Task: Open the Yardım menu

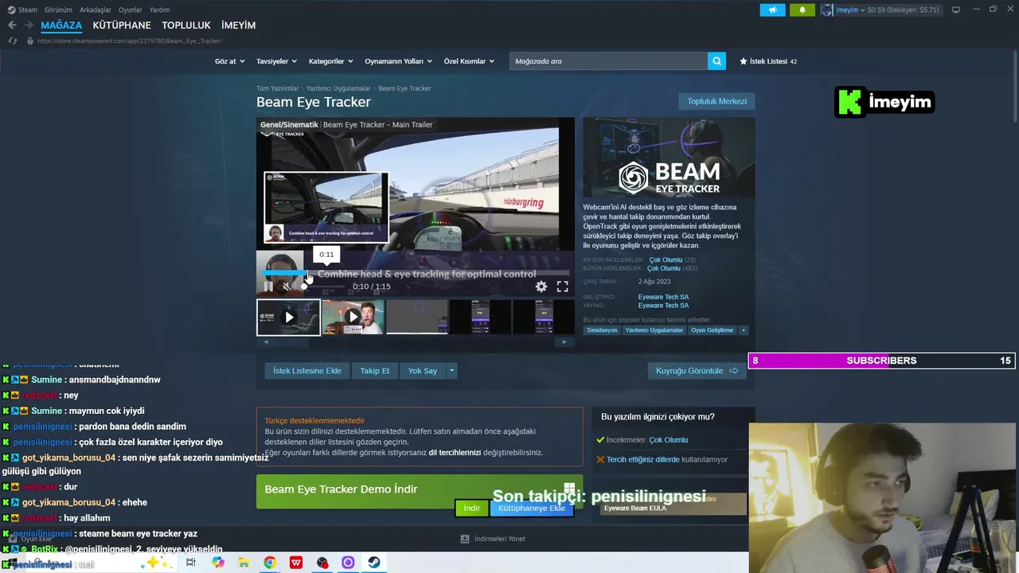Action: (x=159, y=10)
